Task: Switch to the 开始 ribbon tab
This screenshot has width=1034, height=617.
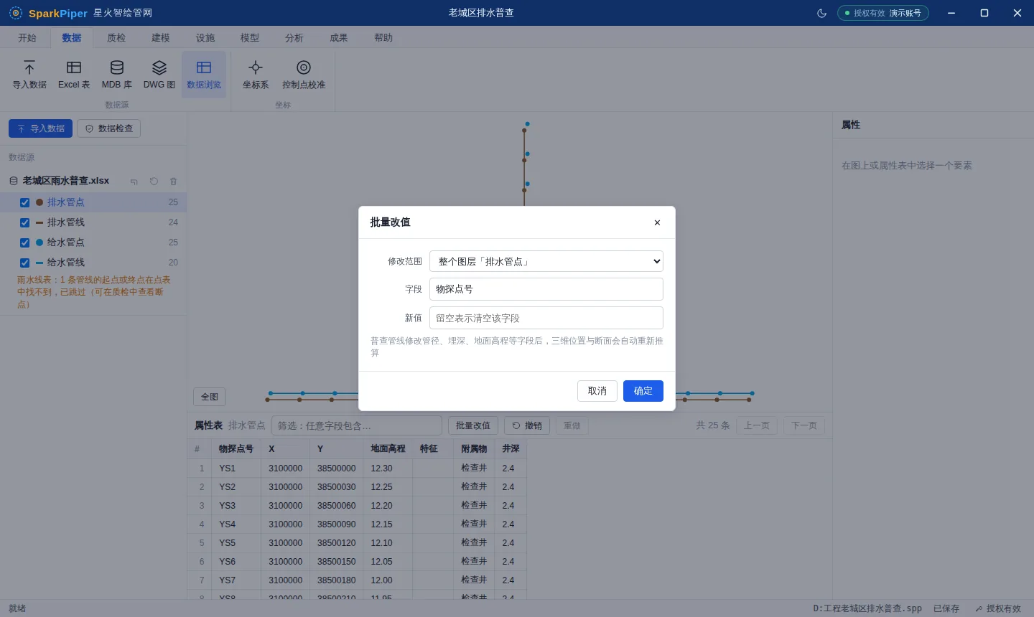Action: 27,38
